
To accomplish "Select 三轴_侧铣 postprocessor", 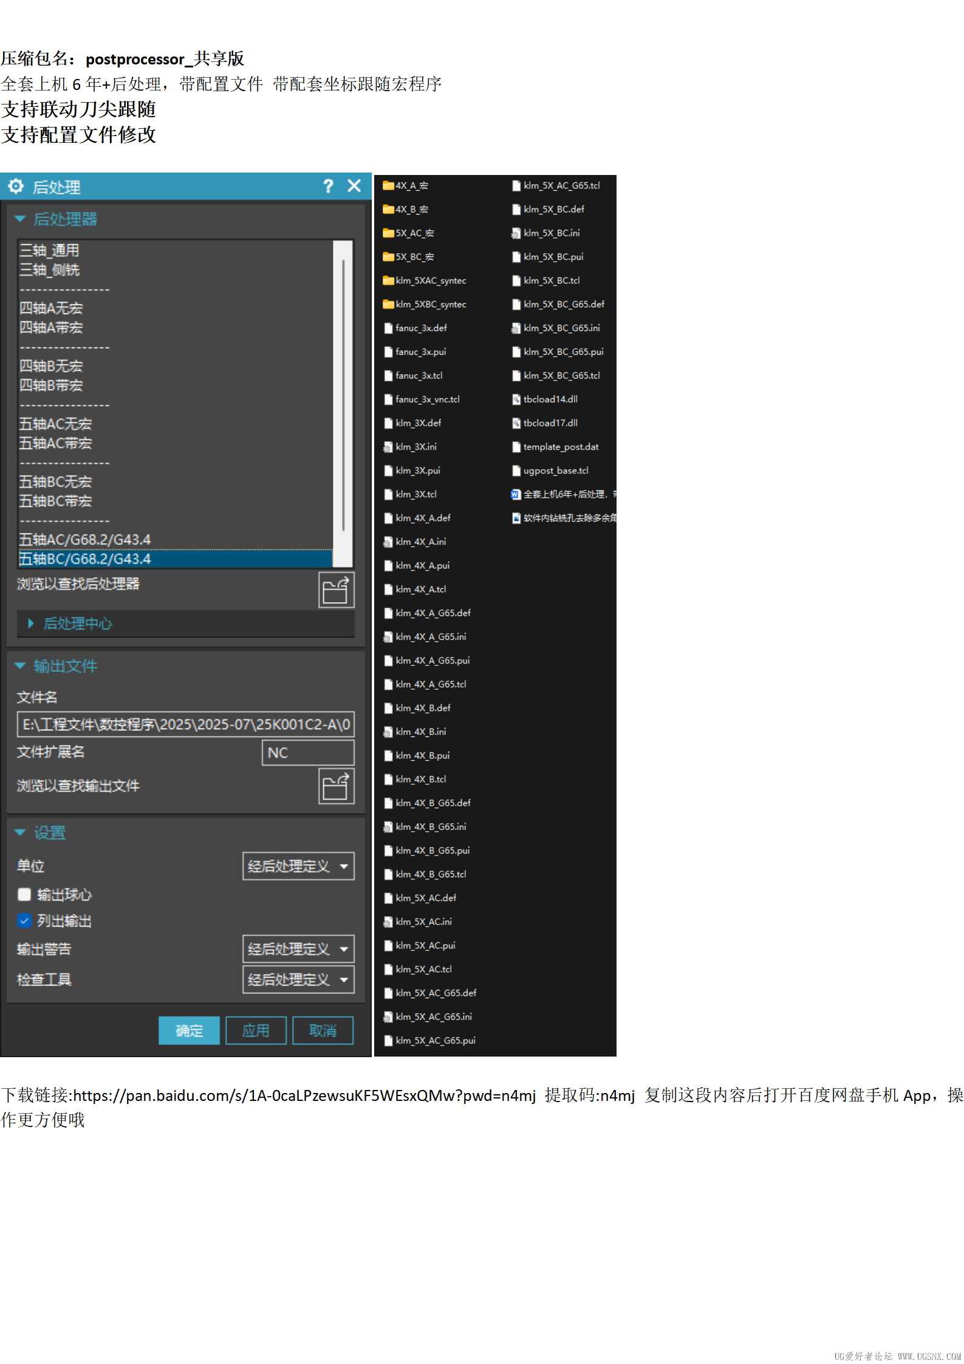I will (x=49, y=270).
